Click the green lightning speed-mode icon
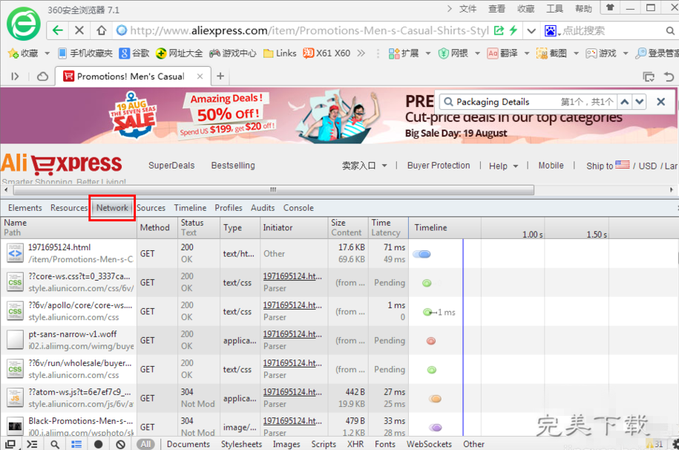The width and height of the screenshot is (679, 450). pyautogui.click(x=514, y=30)
